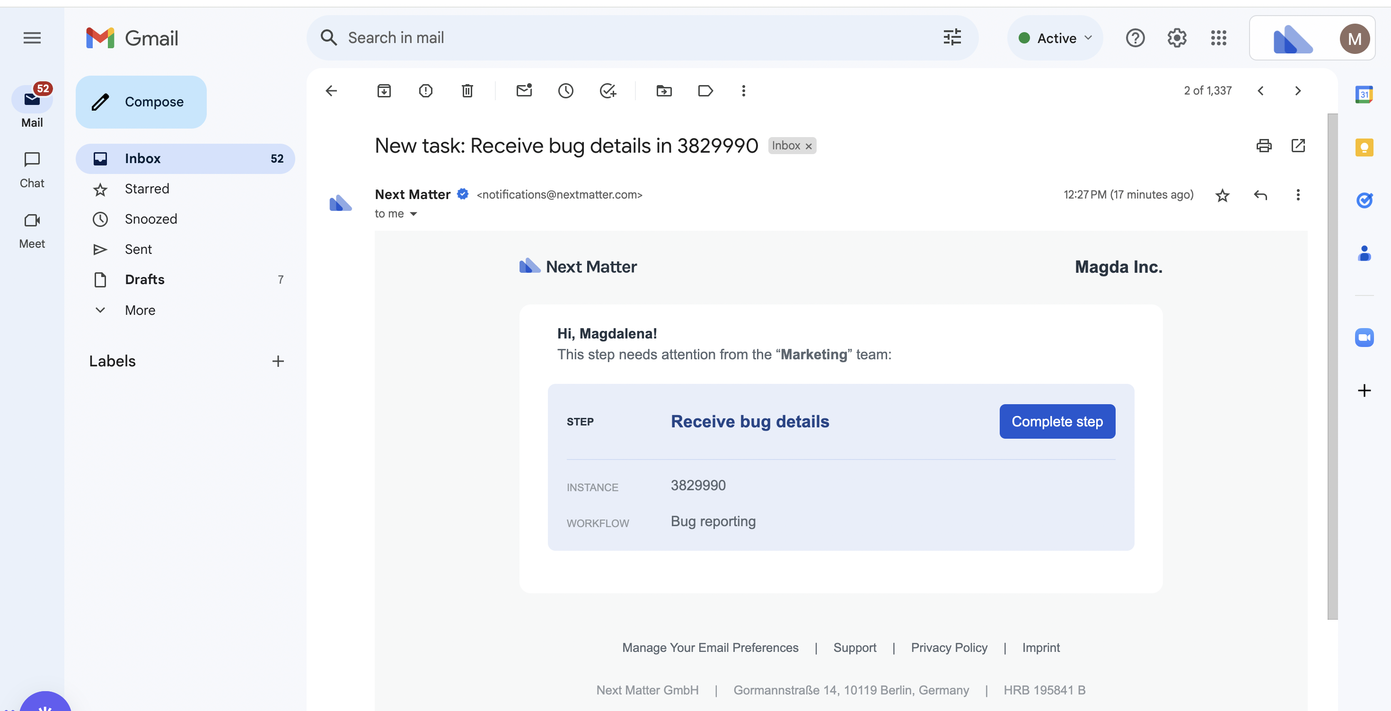Mark email as unread

524,91
